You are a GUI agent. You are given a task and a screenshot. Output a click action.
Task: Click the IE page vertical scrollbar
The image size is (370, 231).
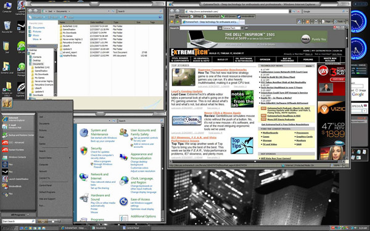point(347,92)
